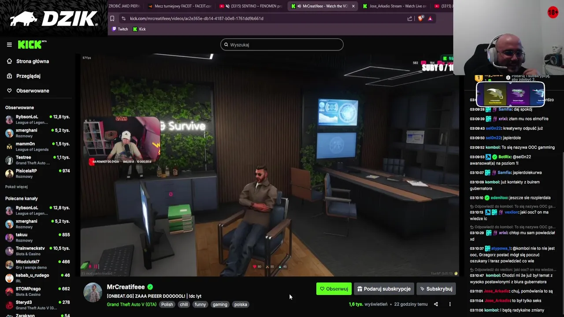
Task: Switch to SENTINO – FENOMEN tab
Action: click(x=251, y=6)
